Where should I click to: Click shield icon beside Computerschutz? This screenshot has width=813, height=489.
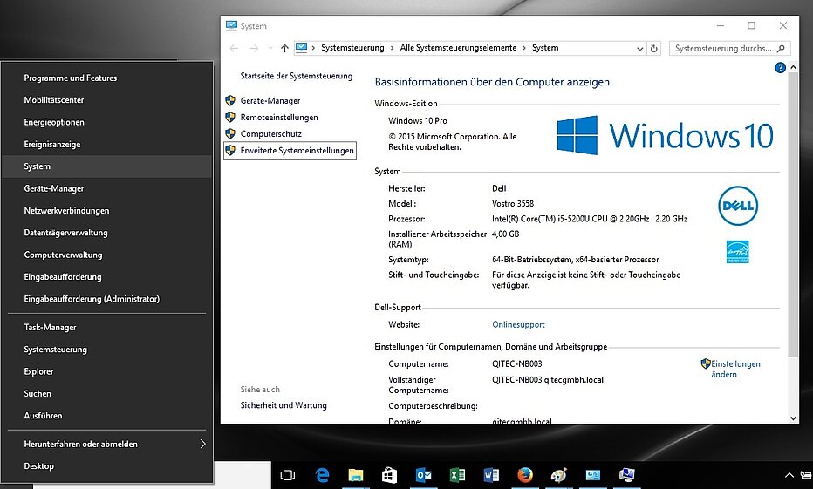pyautogui.click(x=230, y=133)
